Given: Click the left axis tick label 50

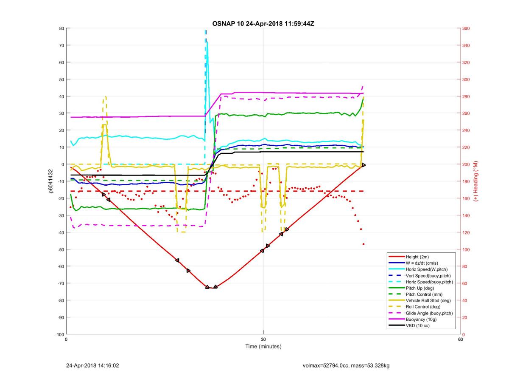Looking at the screenshot, I should [x=62, y=79].
